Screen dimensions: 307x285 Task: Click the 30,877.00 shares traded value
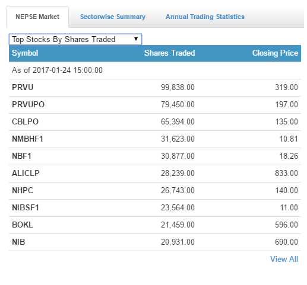[x=178, y=156]
